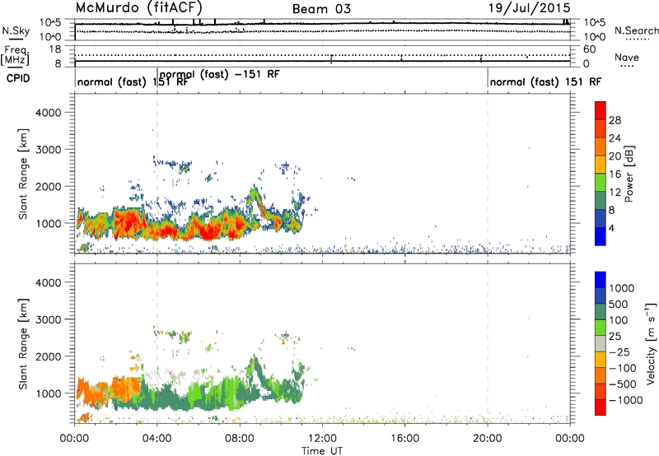Image resolution: width=659 pixels, height=456 pixels.
Task: Click the '04:00' time tick label
Action: point(157,439)
